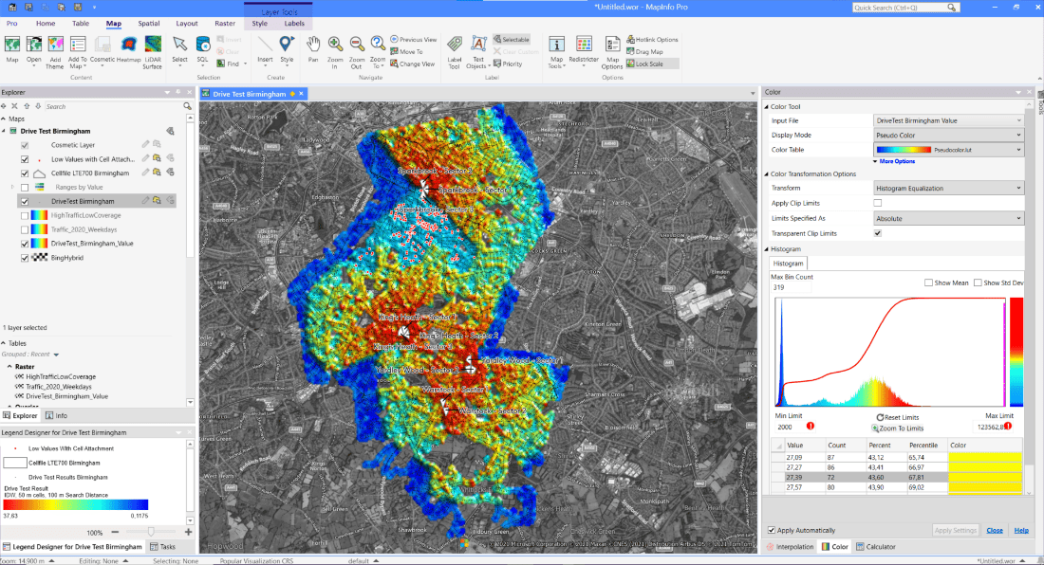Open the Transform dropdown (Histogram Equalization)

948,189
